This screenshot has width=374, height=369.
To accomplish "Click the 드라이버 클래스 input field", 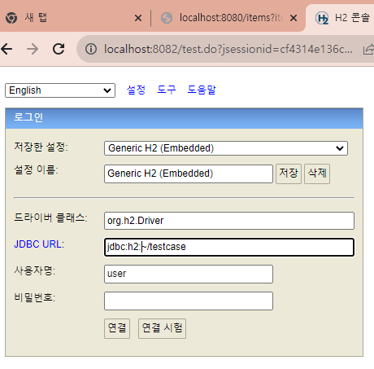I will tap(229, 221).
